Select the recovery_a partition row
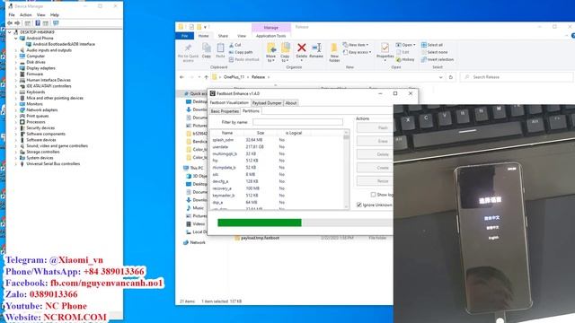575x323 pixels. tap(278, 188)
